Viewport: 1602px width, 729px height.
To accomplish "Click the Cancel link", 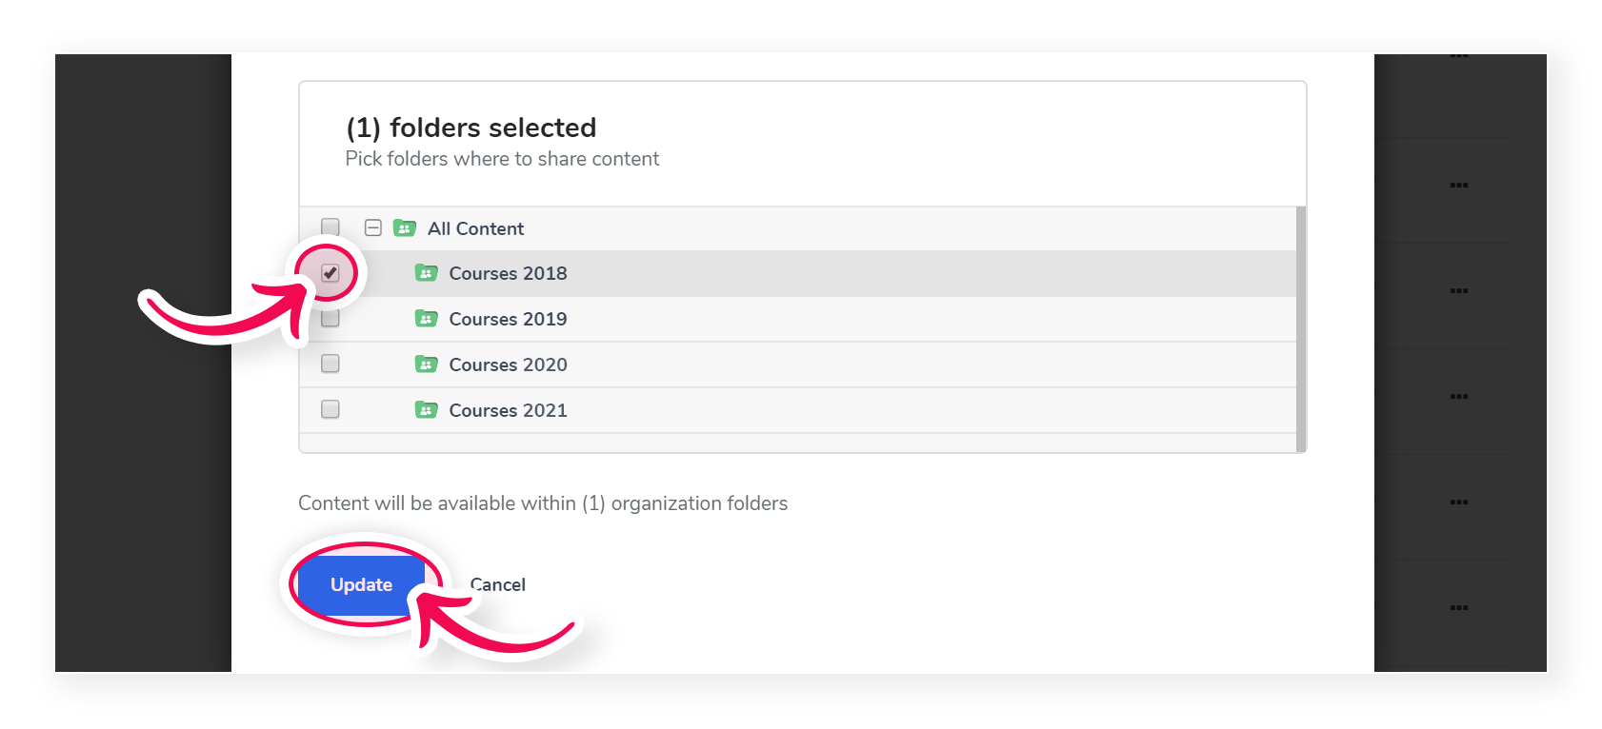I will pos(497,584).
